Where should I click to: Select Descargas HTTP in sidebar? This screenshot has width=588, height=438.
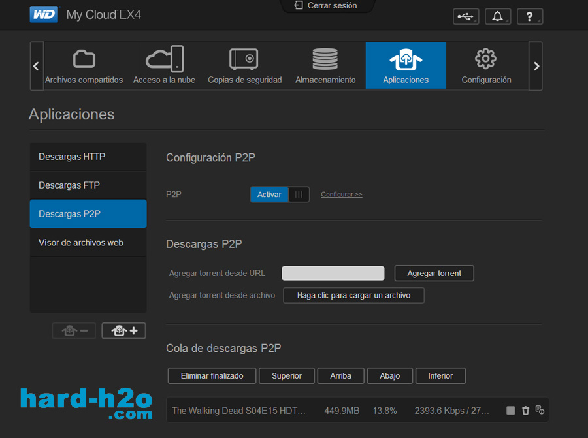(88, 157)
